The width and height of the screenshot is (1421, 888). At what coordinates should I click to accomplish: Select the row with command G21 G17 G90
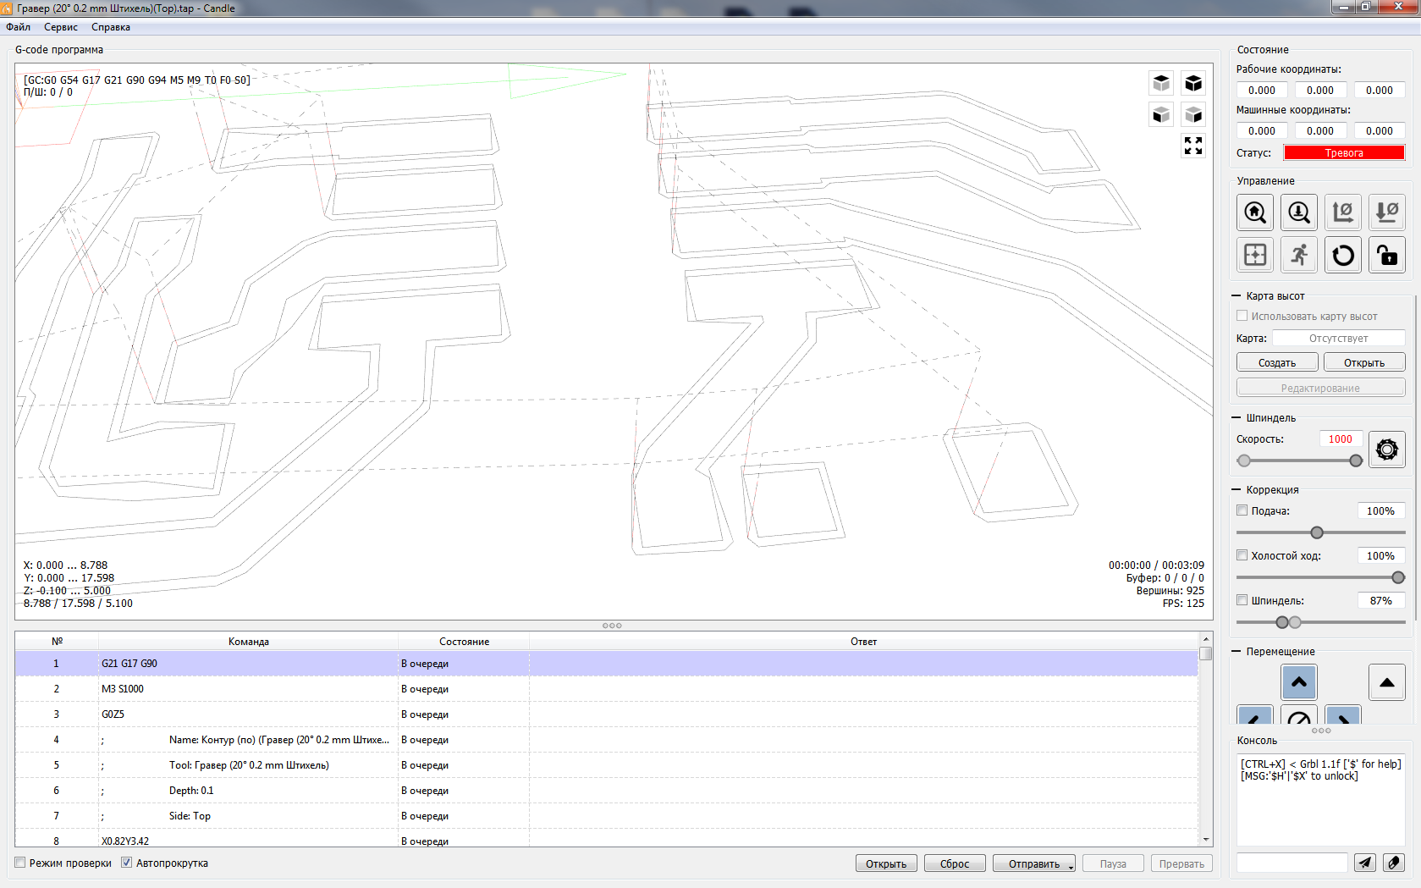pyautogui.click(x=606, y=663)
